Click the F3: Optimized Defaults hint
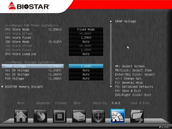 pos(134,87)
